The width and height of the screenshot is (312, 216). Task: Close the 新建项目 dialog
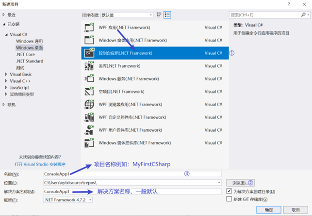304,4
